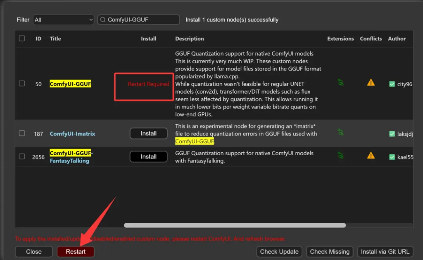This screenshot has width=423, height=260.
Task: Sort by the Conflicts column header
Action: 371,39
